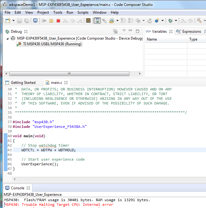Open the Run menu
Viewport: 206px width, 208px height.
pyautogui.click(x=70, y=12)
